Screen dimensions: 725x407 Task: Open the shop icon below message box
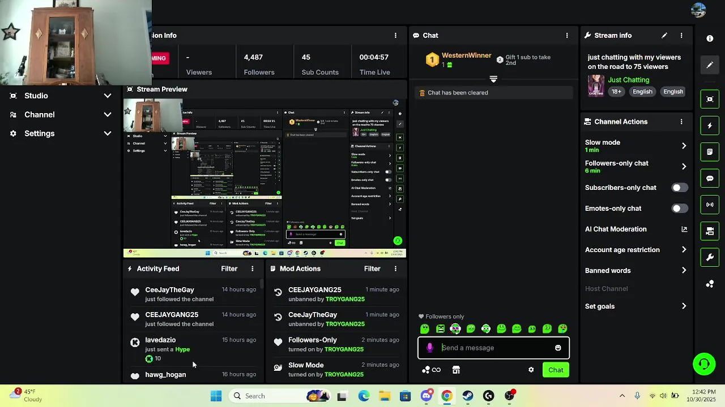(456, 370)
